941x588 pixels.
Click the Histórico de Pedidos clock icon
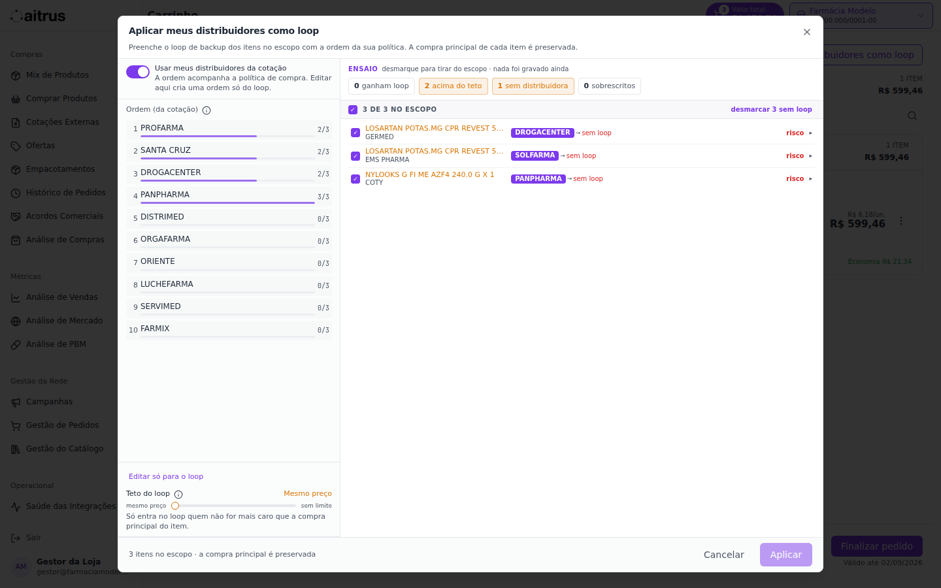(x=16, y=193)
